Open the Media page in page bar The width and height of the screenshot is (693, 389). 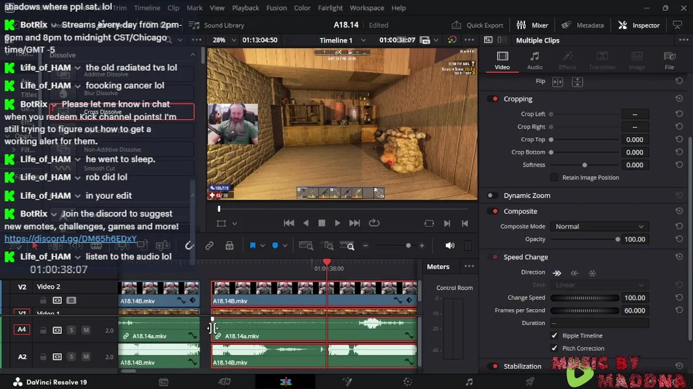(164, 382)
